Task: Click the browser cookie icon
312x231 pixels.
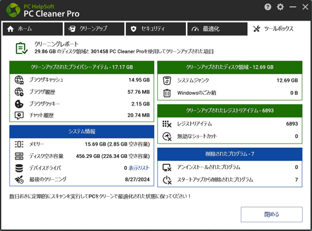Action: coord(19,104)
